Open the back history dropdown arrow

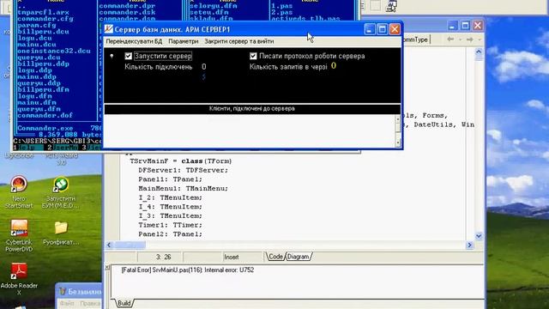click(x=460, y=39)
